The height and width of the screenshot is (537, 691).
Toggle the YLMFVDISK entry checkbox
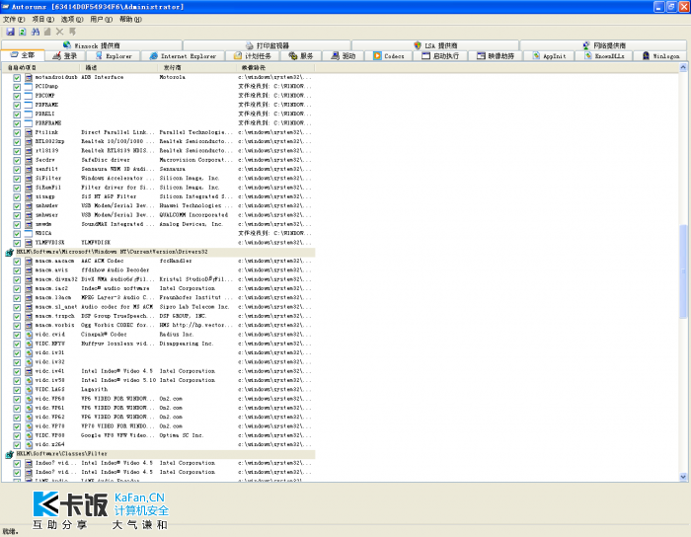[17, 243]
